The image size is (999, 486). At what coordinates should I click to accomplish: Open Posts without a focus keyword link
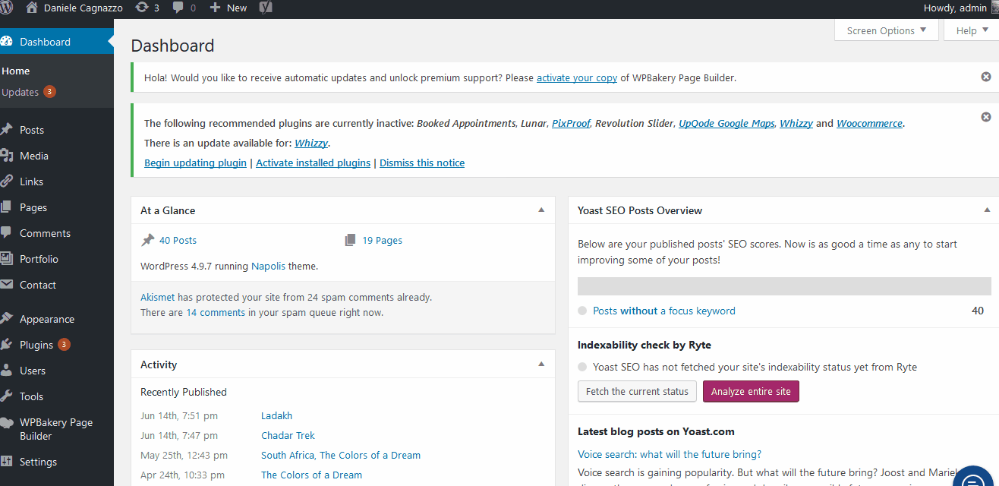tap(664, 311)
